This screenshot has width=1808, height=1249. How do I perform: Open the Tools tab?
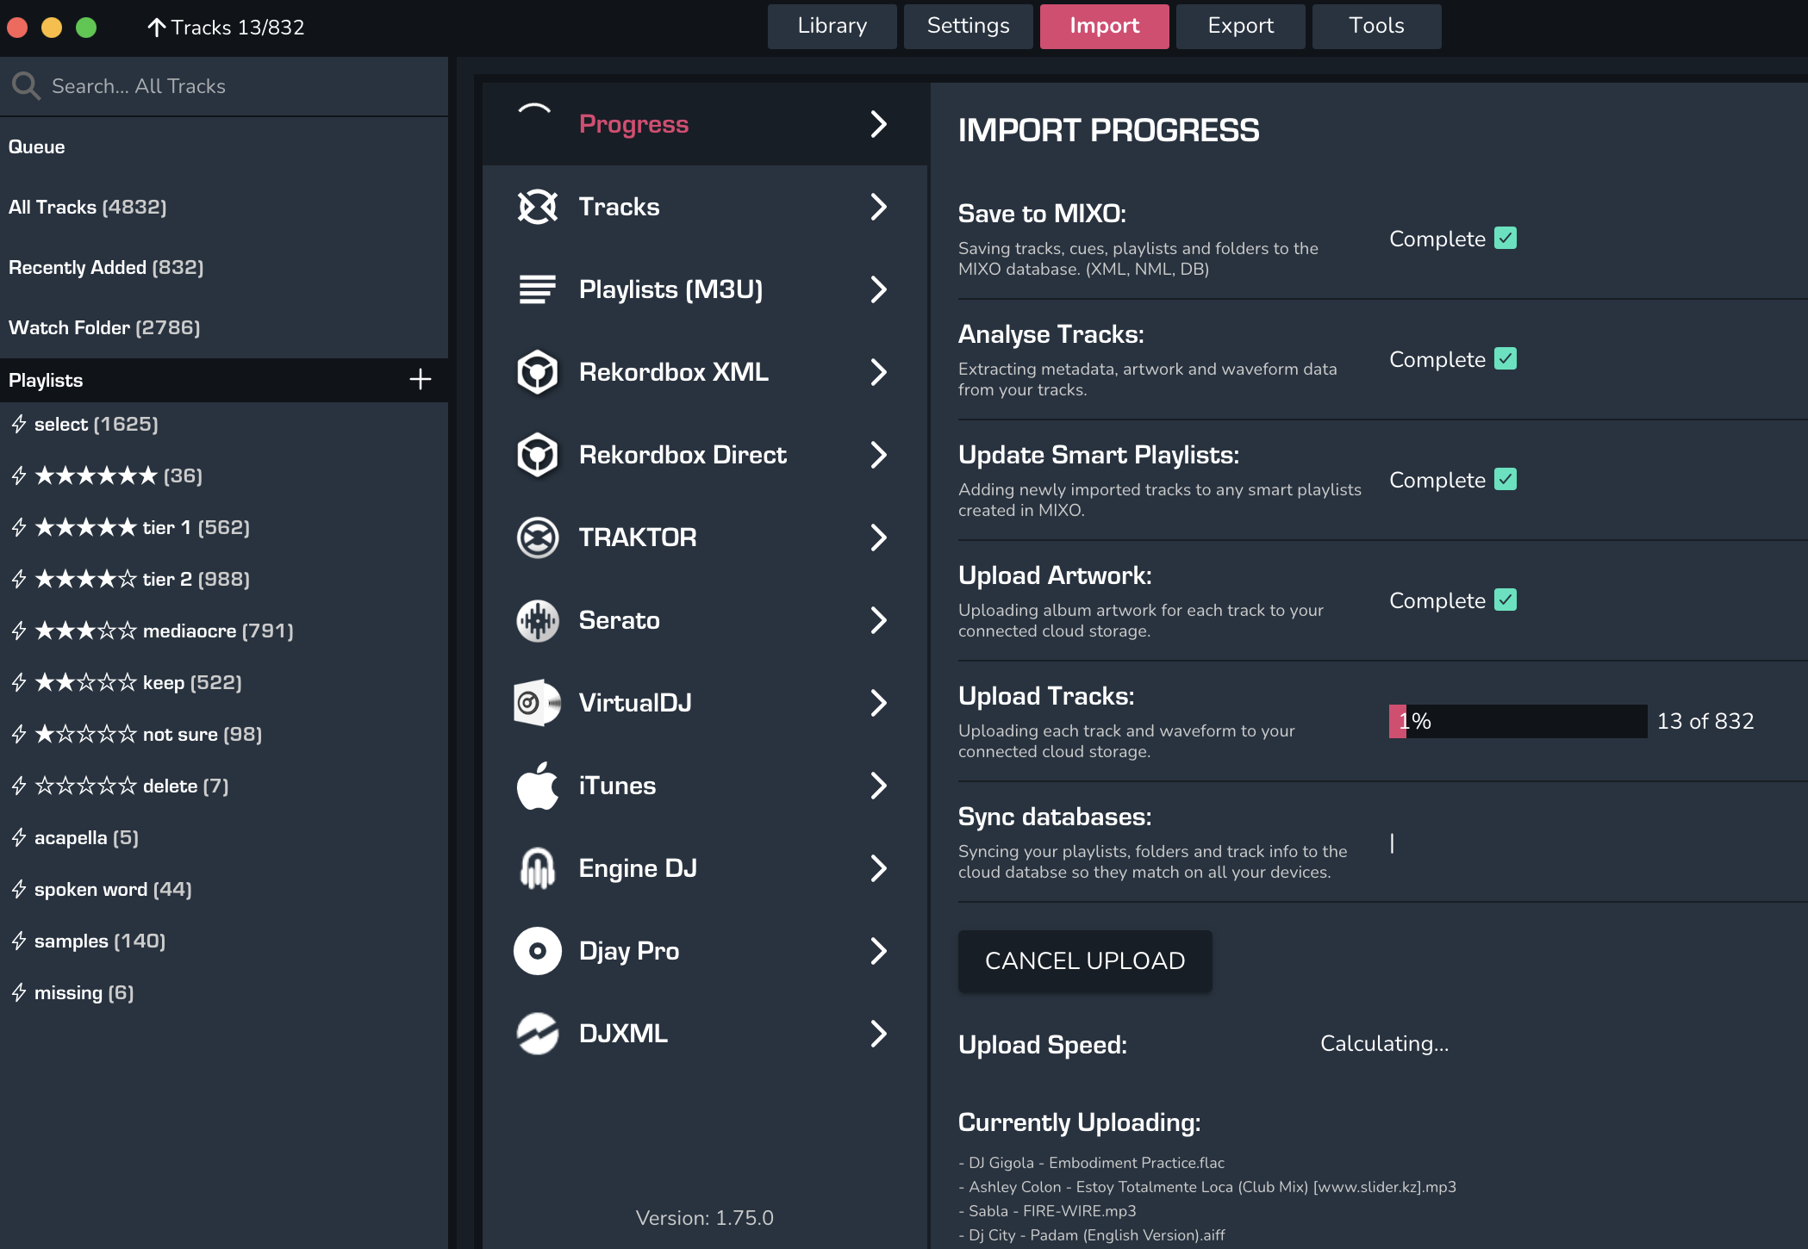coord(1377,26)
